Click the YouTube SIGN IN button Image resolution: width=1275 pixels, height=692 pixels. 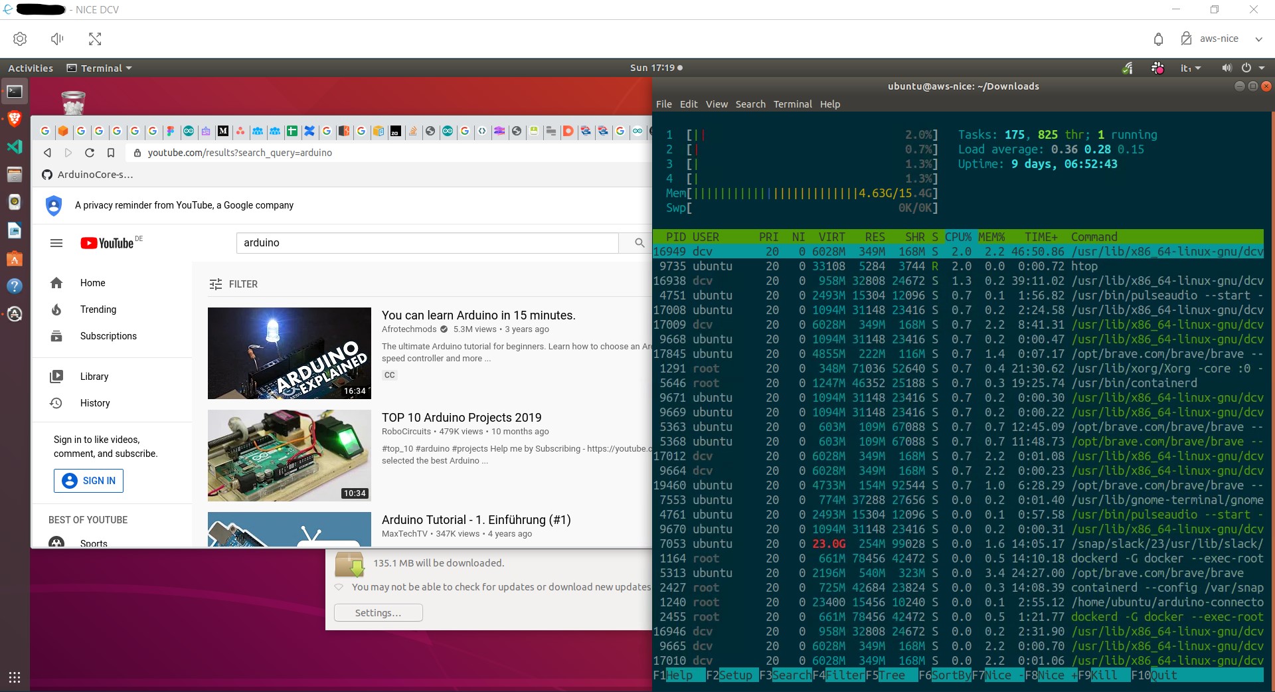point(88,481)
